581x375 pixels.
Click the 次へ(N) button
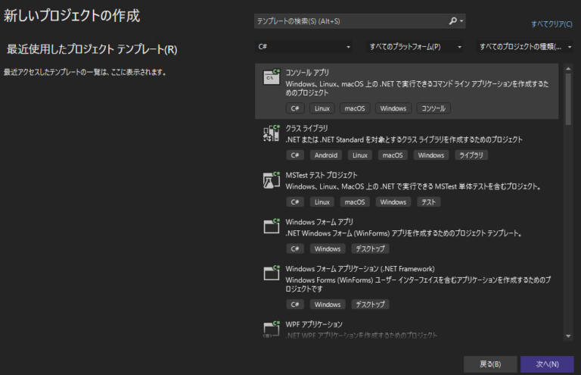[547, 364]
